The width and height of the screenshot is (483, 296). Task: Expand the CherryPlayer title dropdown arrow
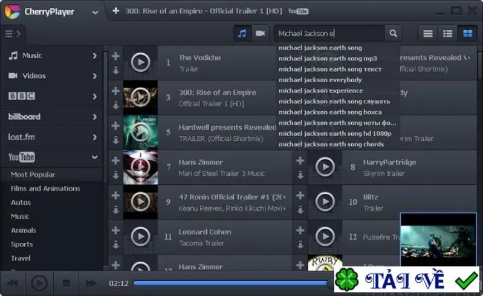click(95, 12)
